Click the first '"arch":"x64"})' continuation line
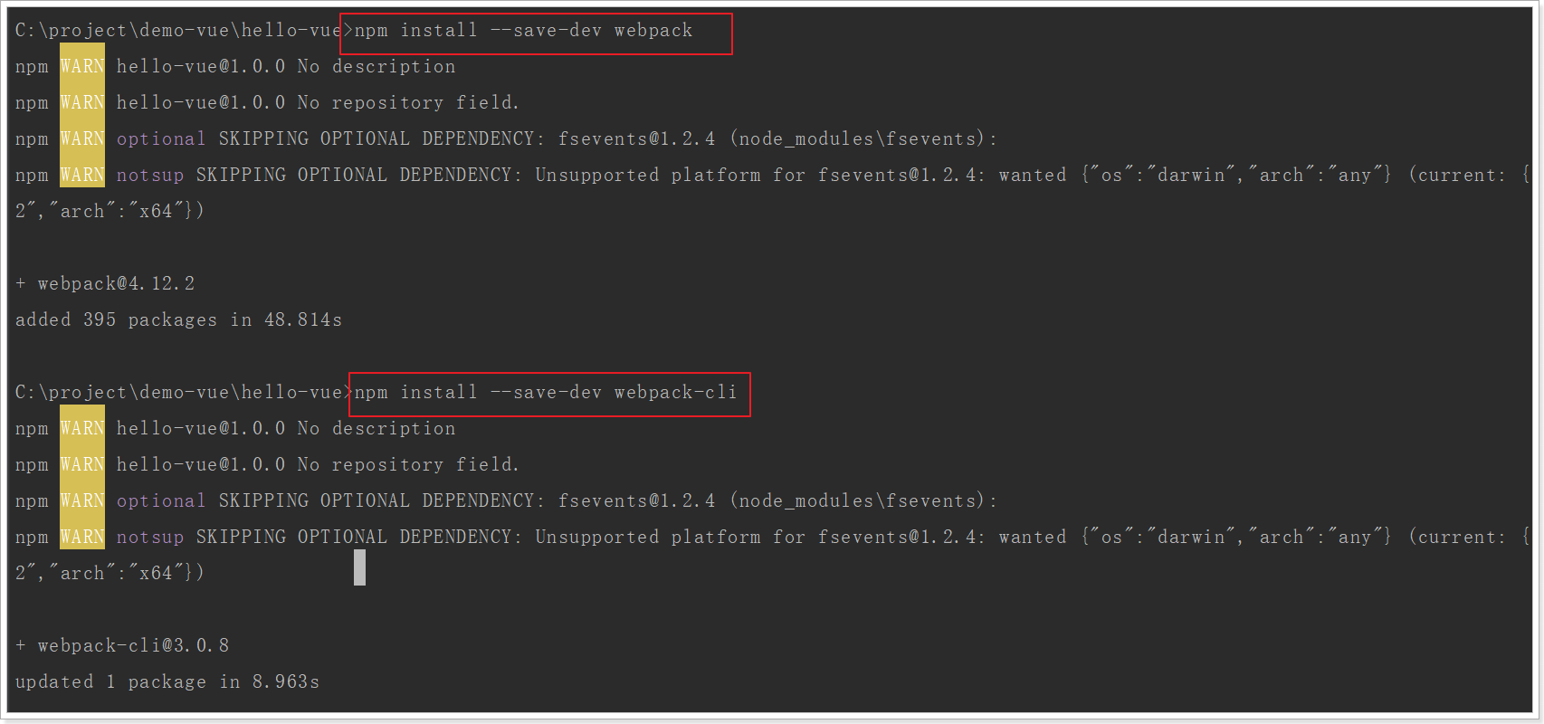Image resolution: width=1544 pixels, height=724 pixels. [110, 212]
